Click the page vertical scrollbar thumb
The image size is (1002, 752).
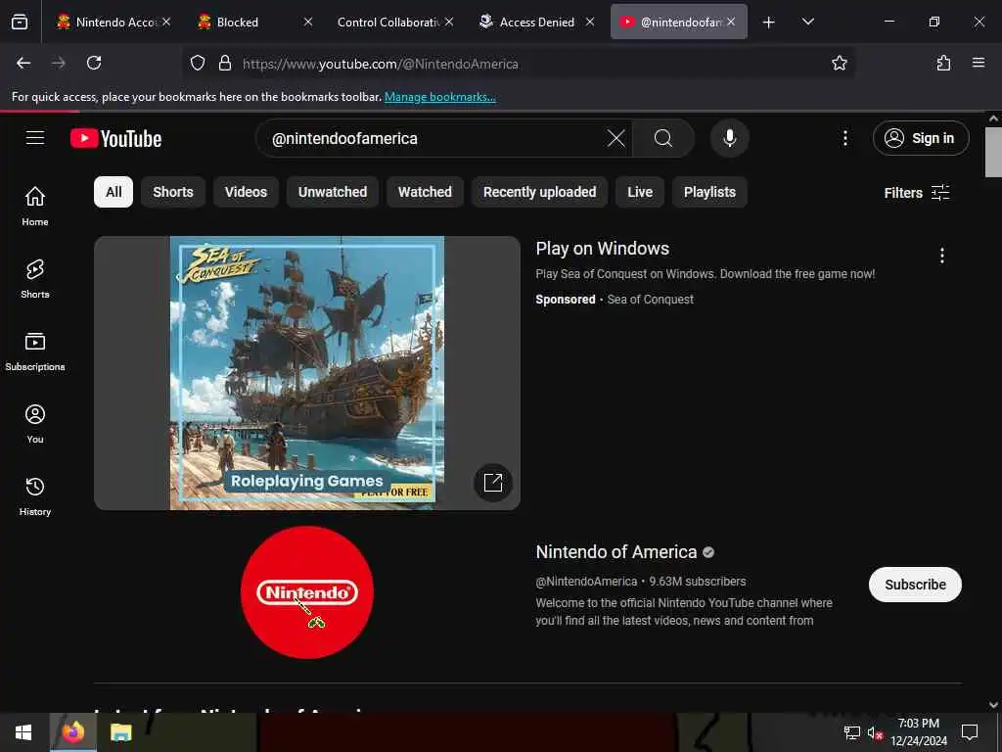coord(992,152)
